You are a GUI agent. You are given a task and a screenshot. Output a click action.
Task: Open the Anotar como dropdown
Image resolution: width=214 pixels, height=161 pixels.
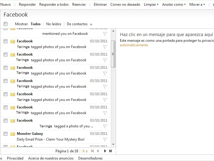pos(174,5)
